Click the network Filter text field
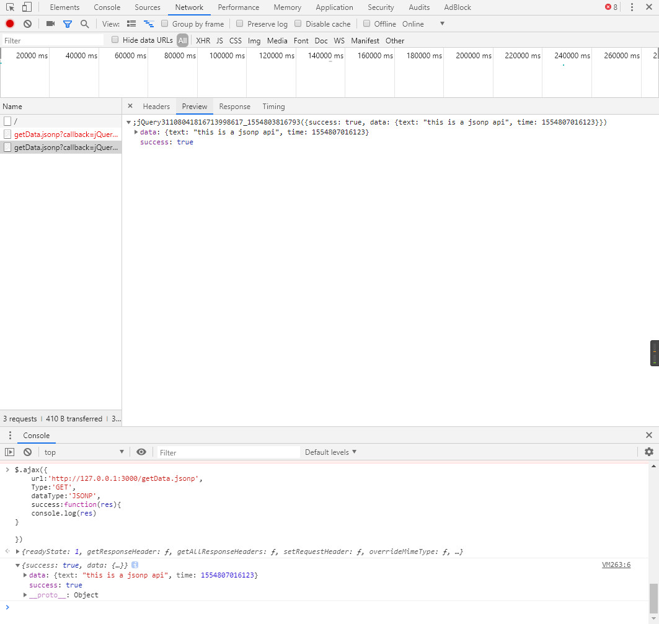This screenshot has width=659, height=624. pos(53,40)
